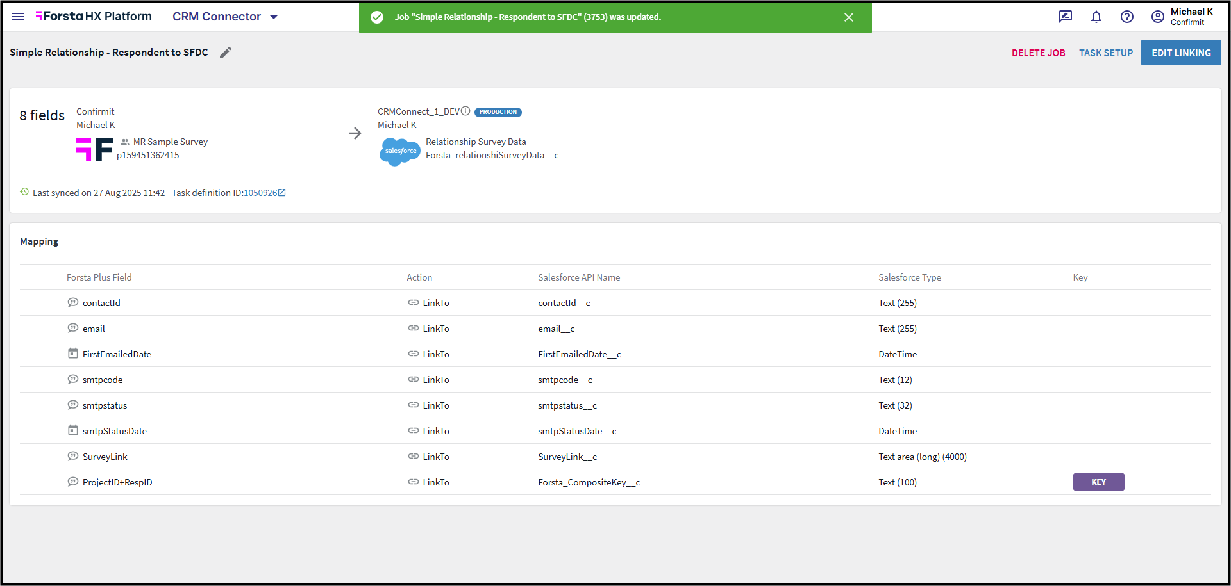Edit the job name with pencil icon
Viewport: 1231px width, 586px height.
(226, 53)
